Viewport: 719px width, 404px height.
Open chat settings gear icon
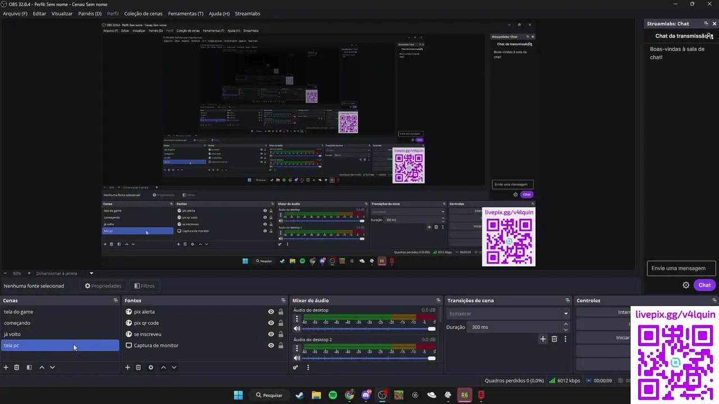(686, 285)
